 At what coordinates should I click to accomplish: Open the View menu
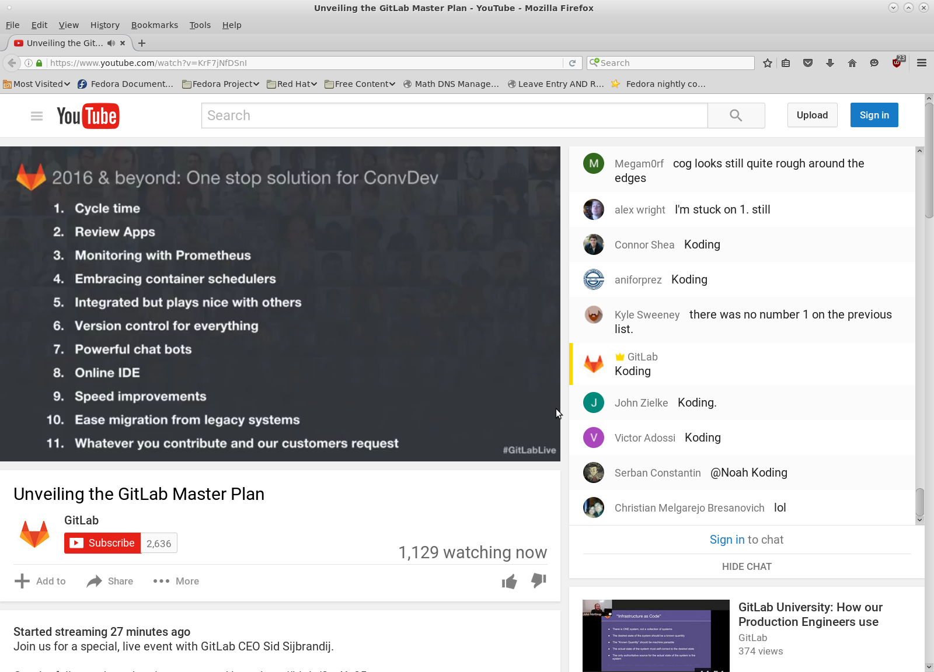tap(69, 25)
